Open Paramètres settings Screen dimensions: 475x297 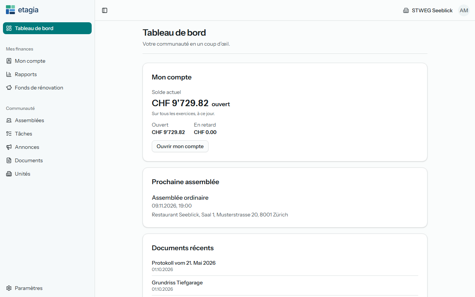tap(47, 288)
